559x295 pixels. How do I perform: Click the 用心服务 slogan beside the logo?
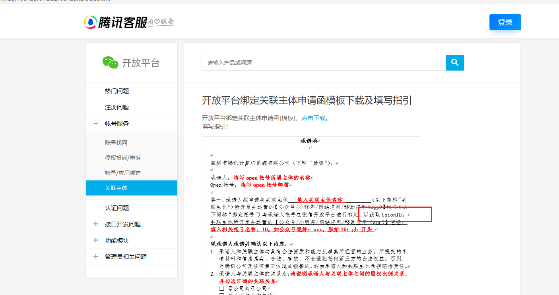point(161,22)
